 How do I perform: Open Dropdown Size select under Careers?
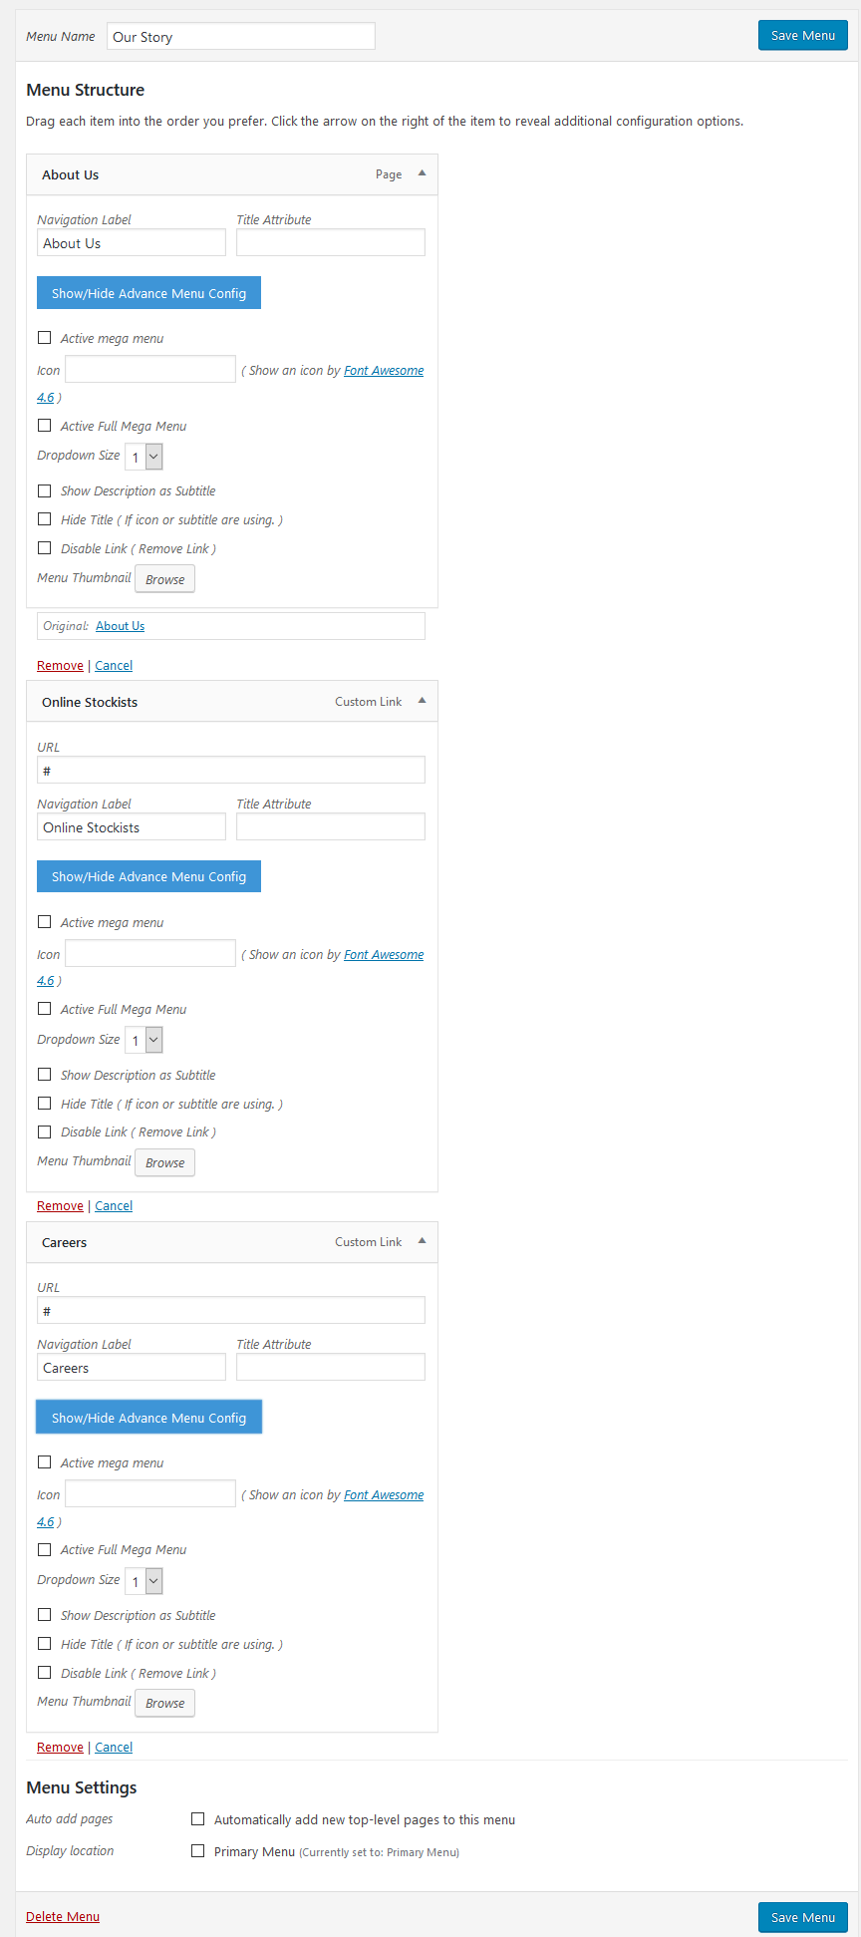point(143,1581)
